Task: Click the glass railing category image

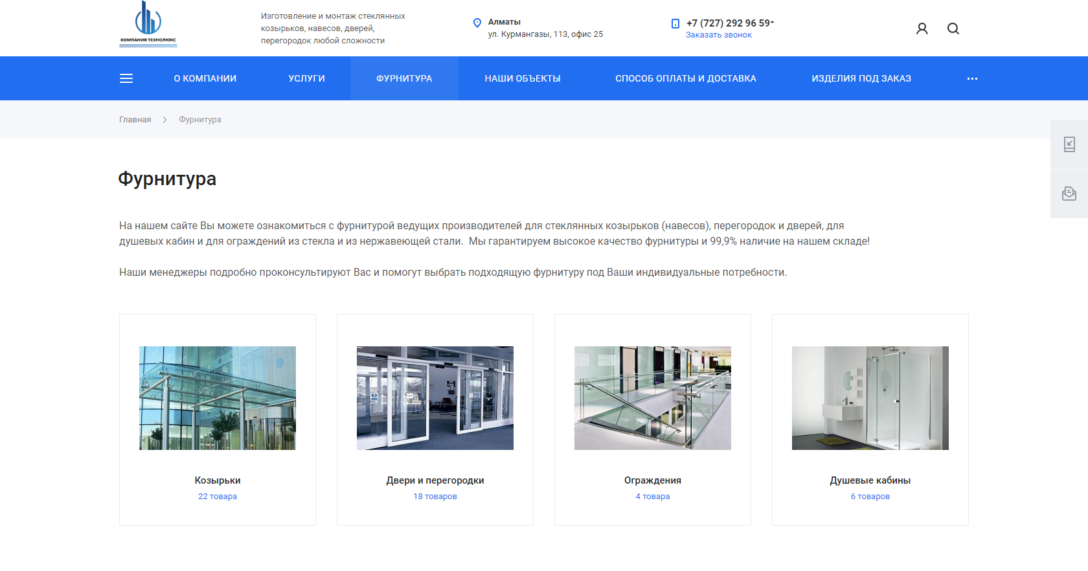Action: [x=653, y=398]
